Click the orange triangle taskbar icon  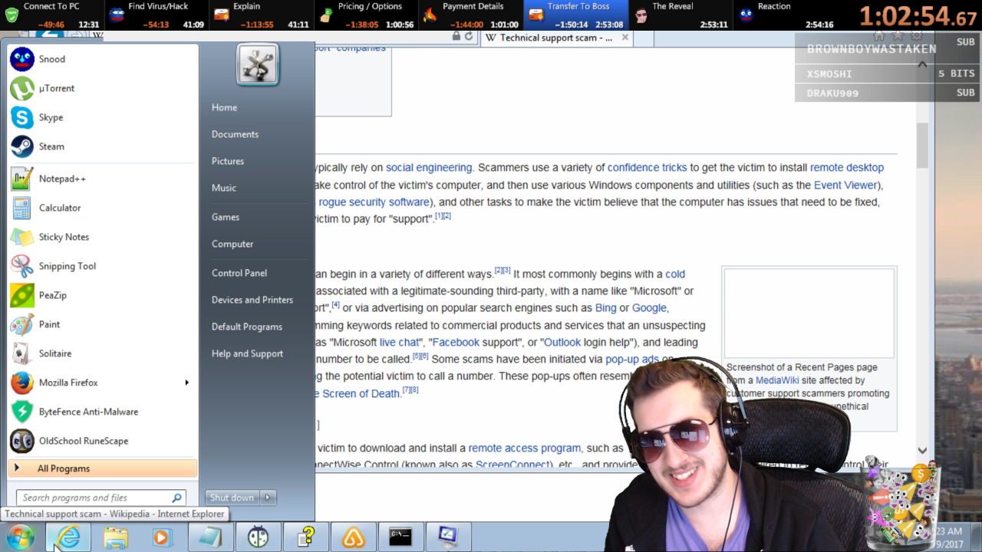click(353, 537)
